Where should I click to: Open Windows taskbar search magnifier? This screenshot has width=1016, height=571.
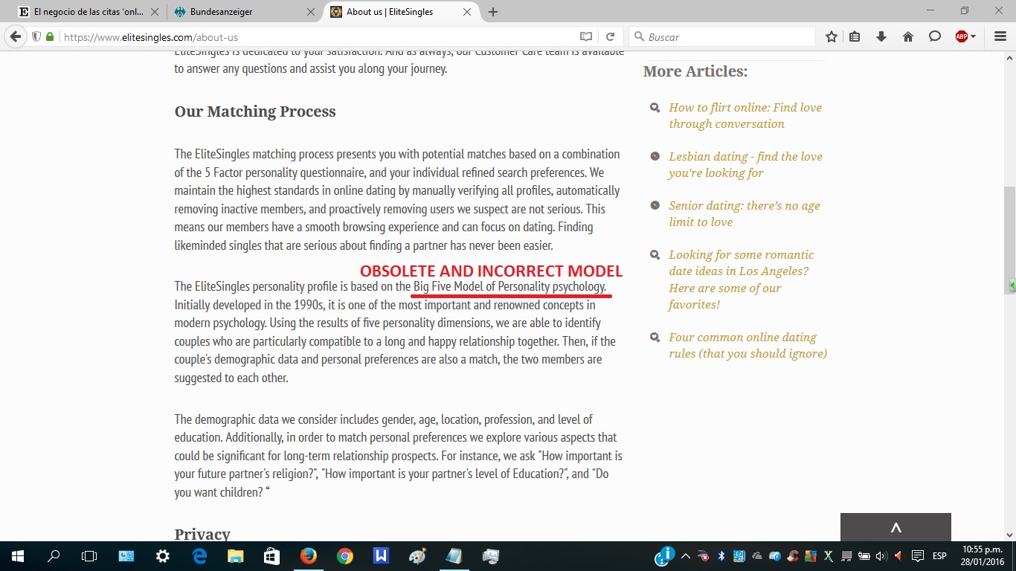pyautogui.click(x=54, y=556)
